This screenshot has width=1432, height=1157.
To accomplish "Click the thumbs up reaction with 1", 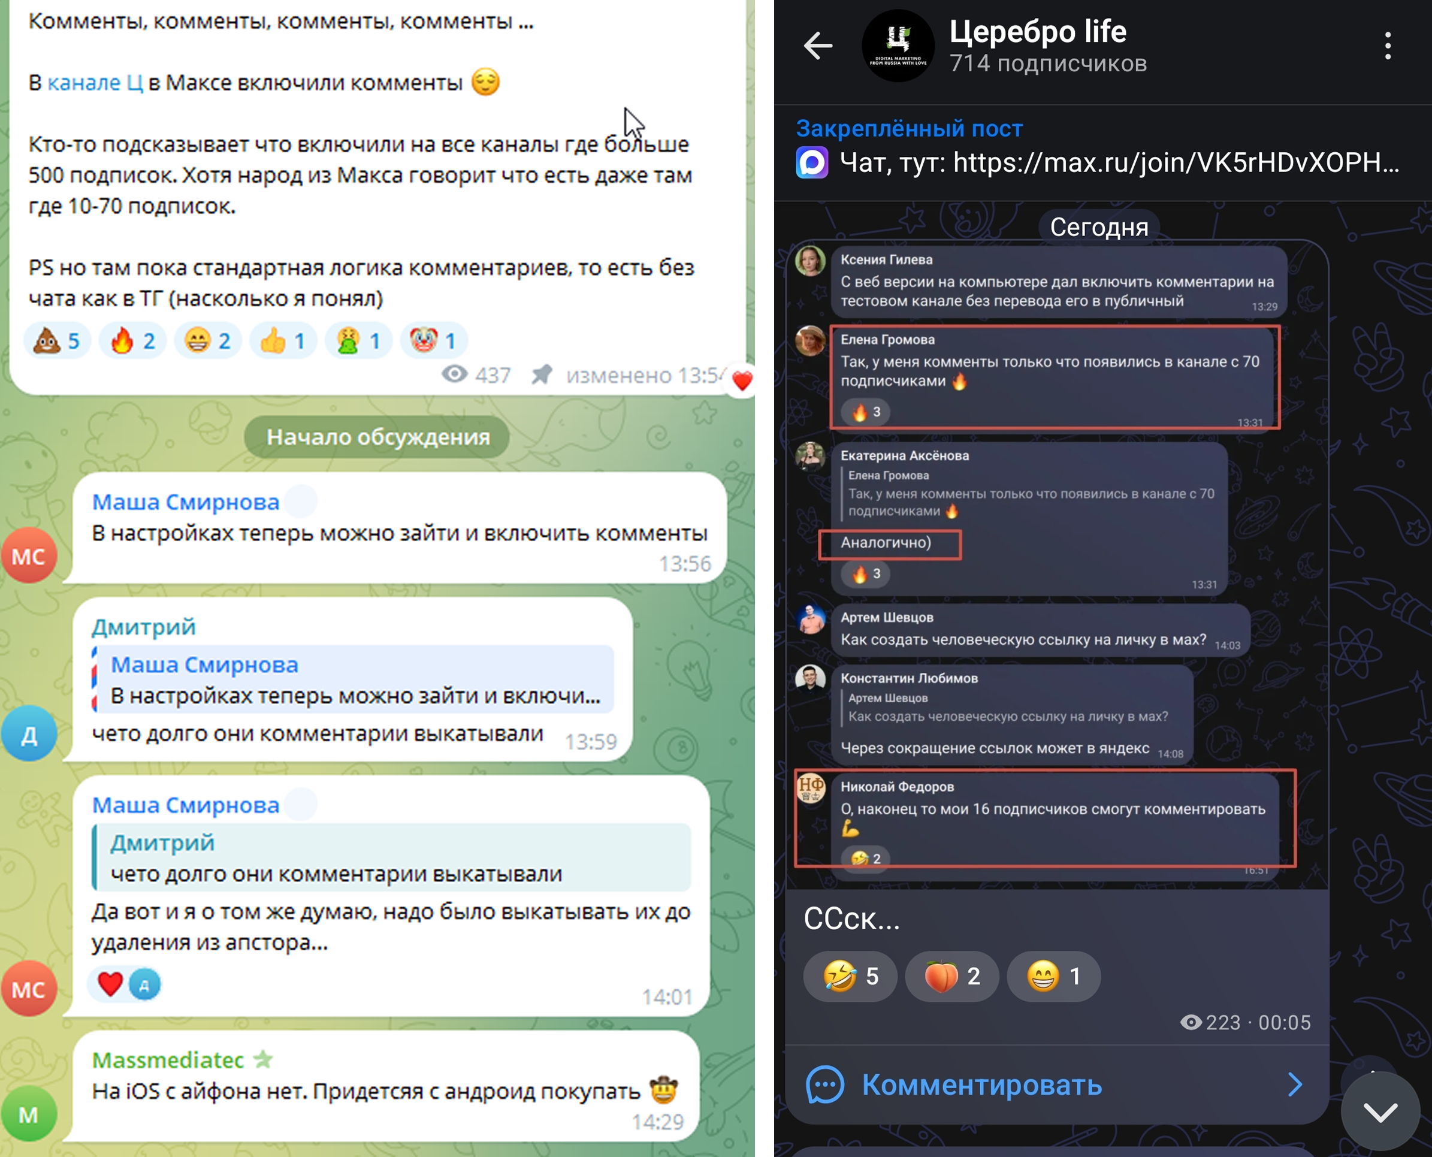I will [x=283, y=342].
